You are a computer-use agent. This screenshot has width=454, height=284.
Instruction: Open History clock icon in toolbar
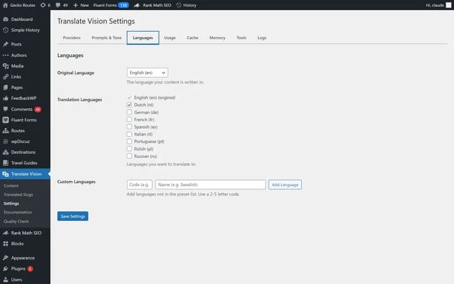pyautogui.click(x=178, y=5)
